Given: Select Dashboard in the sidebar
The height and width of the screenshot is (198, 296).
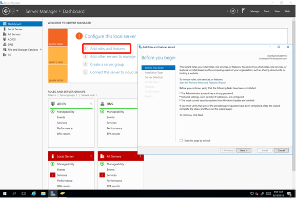Looking at the screenshot, I should 21,24.
